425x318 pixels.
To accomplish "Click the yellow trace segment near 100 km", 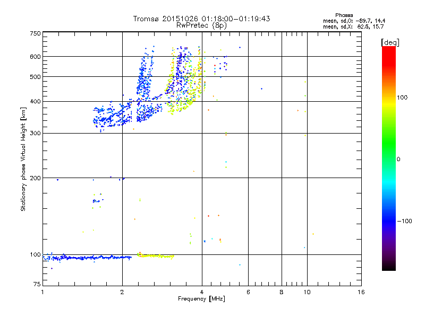I will pyautogui.click(x=156, y=255).
